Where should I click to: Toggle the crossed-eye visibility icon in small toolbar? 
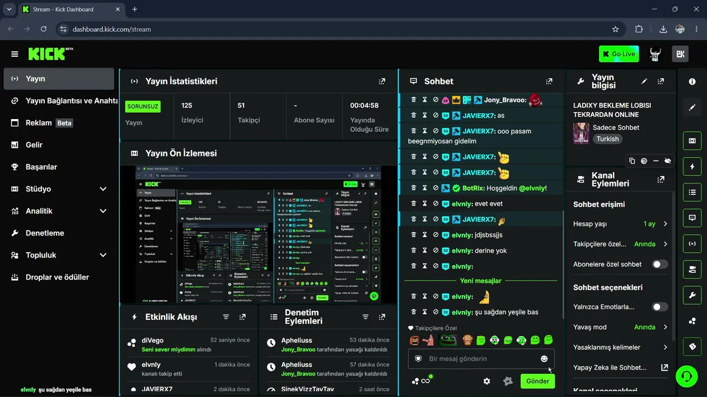click(x=668, y=161)
